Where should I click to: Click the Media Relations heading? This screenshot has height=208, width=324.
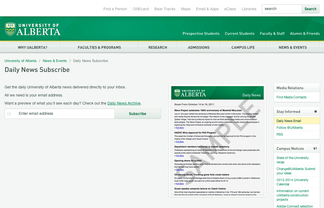click(290, 88)
